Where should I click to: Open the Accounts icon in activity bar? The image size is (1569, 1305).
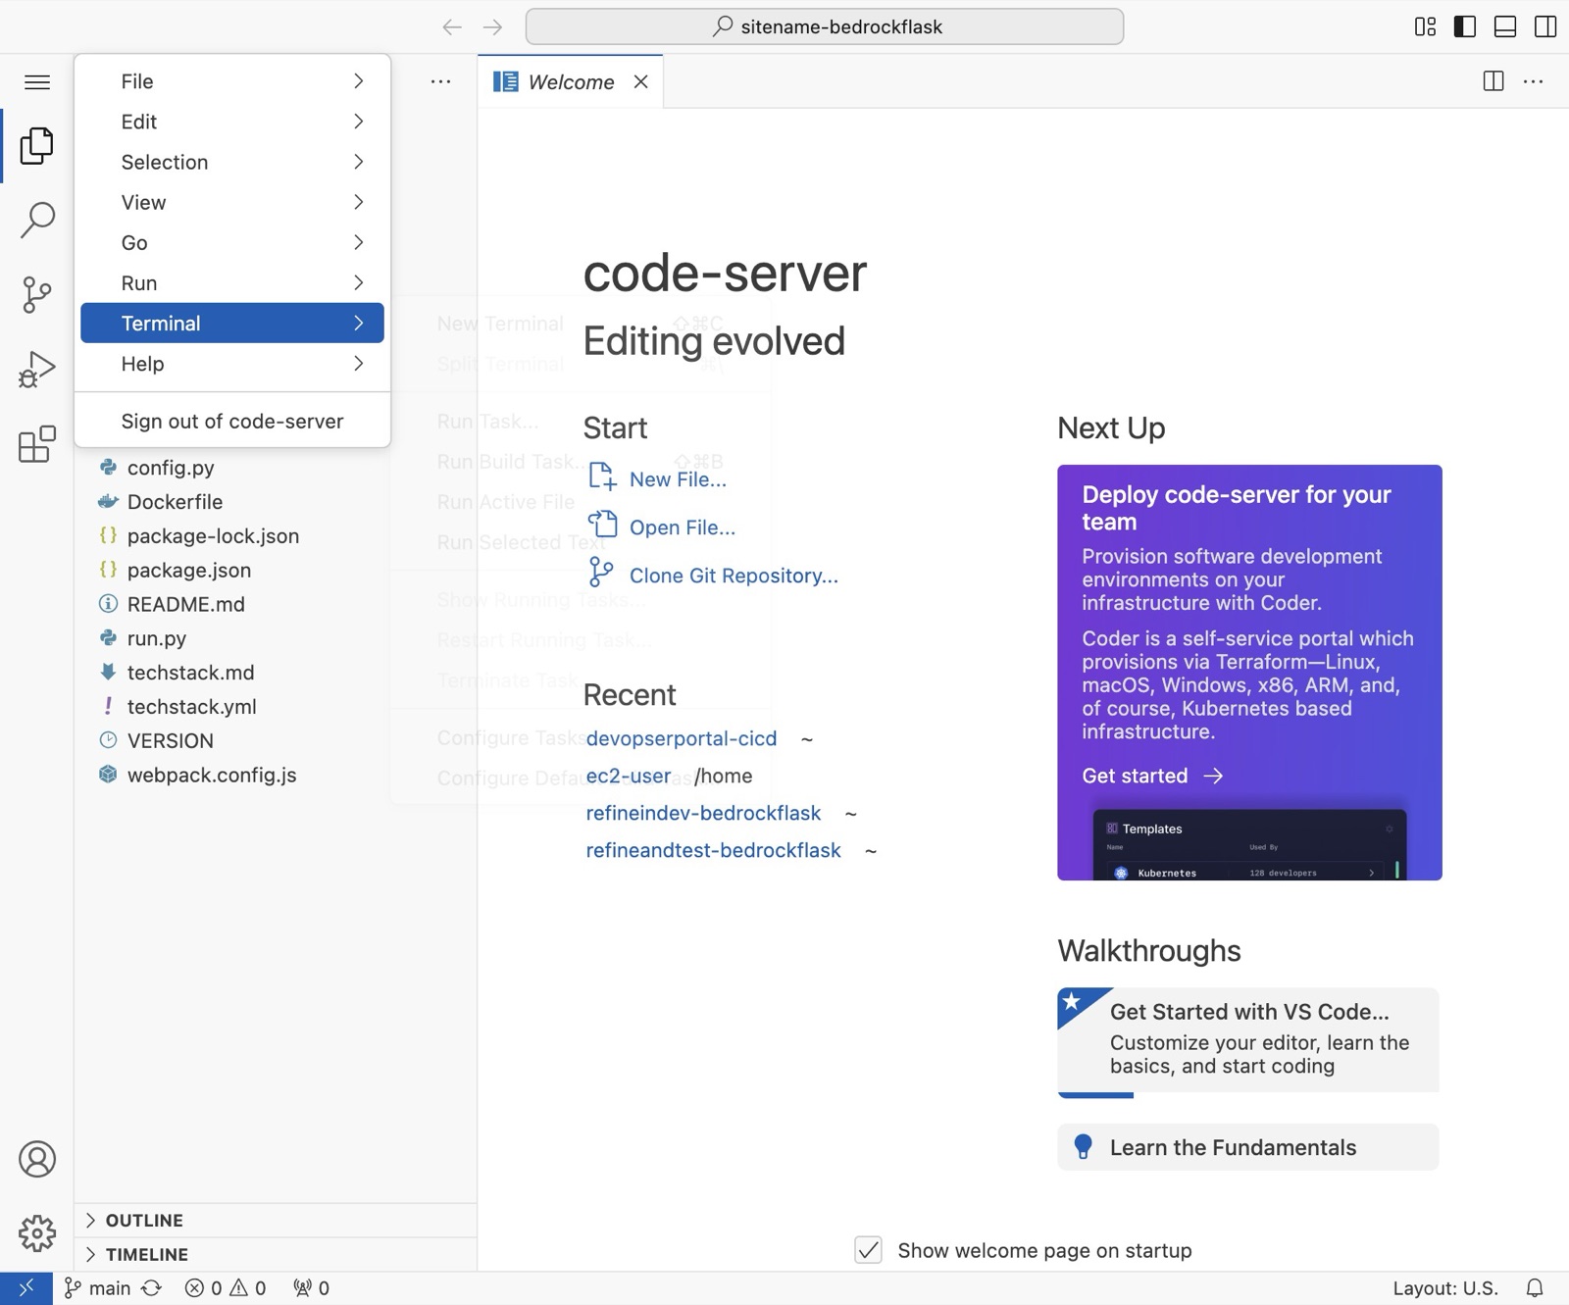click(x=37, y=1159)
